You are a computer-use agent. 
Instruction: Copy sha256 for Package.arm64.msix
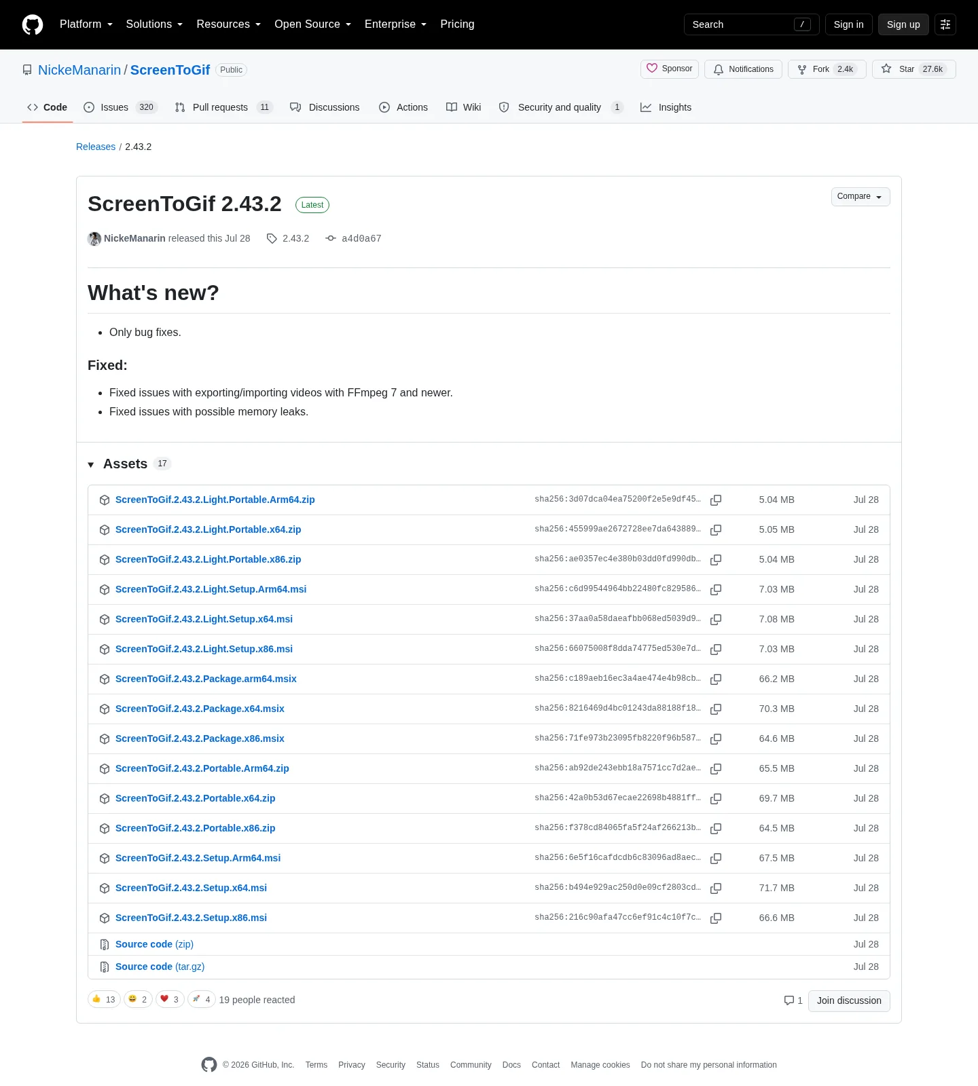point(716,679)
